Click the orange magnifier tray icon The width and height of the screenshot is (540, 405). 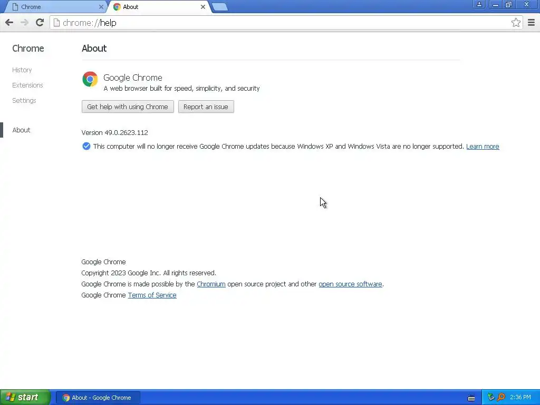point(501,398)
